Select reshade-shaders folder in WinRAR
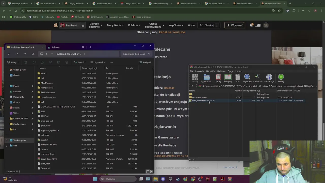 (x=200, y=97)
